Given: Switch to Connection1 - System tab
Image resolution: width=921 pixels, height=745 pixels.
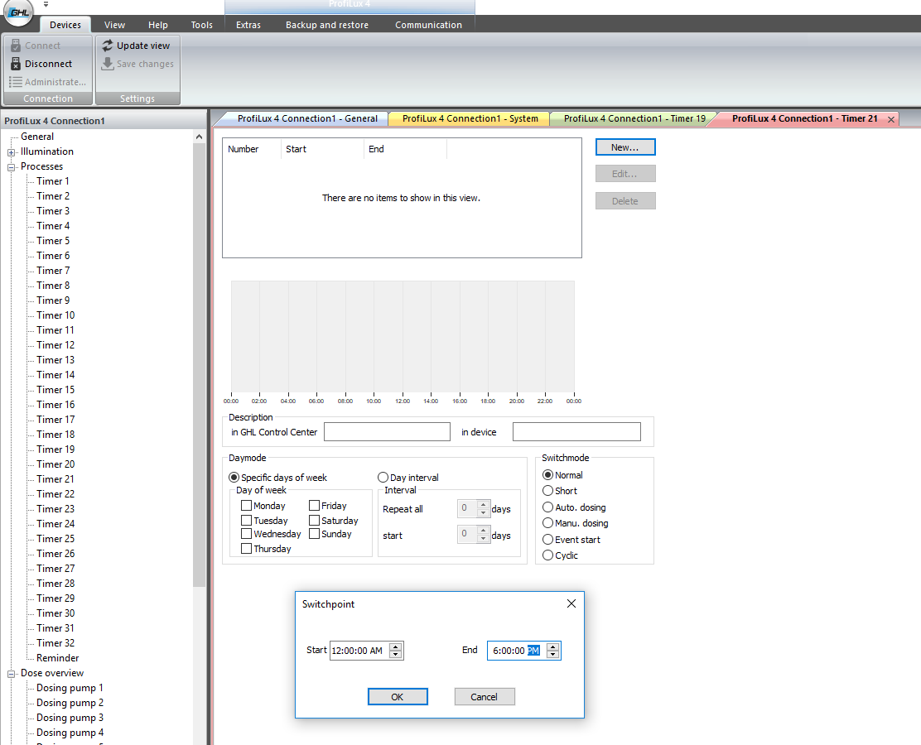Looking at the screenshot, I should pyautogui.click(x=470, y=118).
